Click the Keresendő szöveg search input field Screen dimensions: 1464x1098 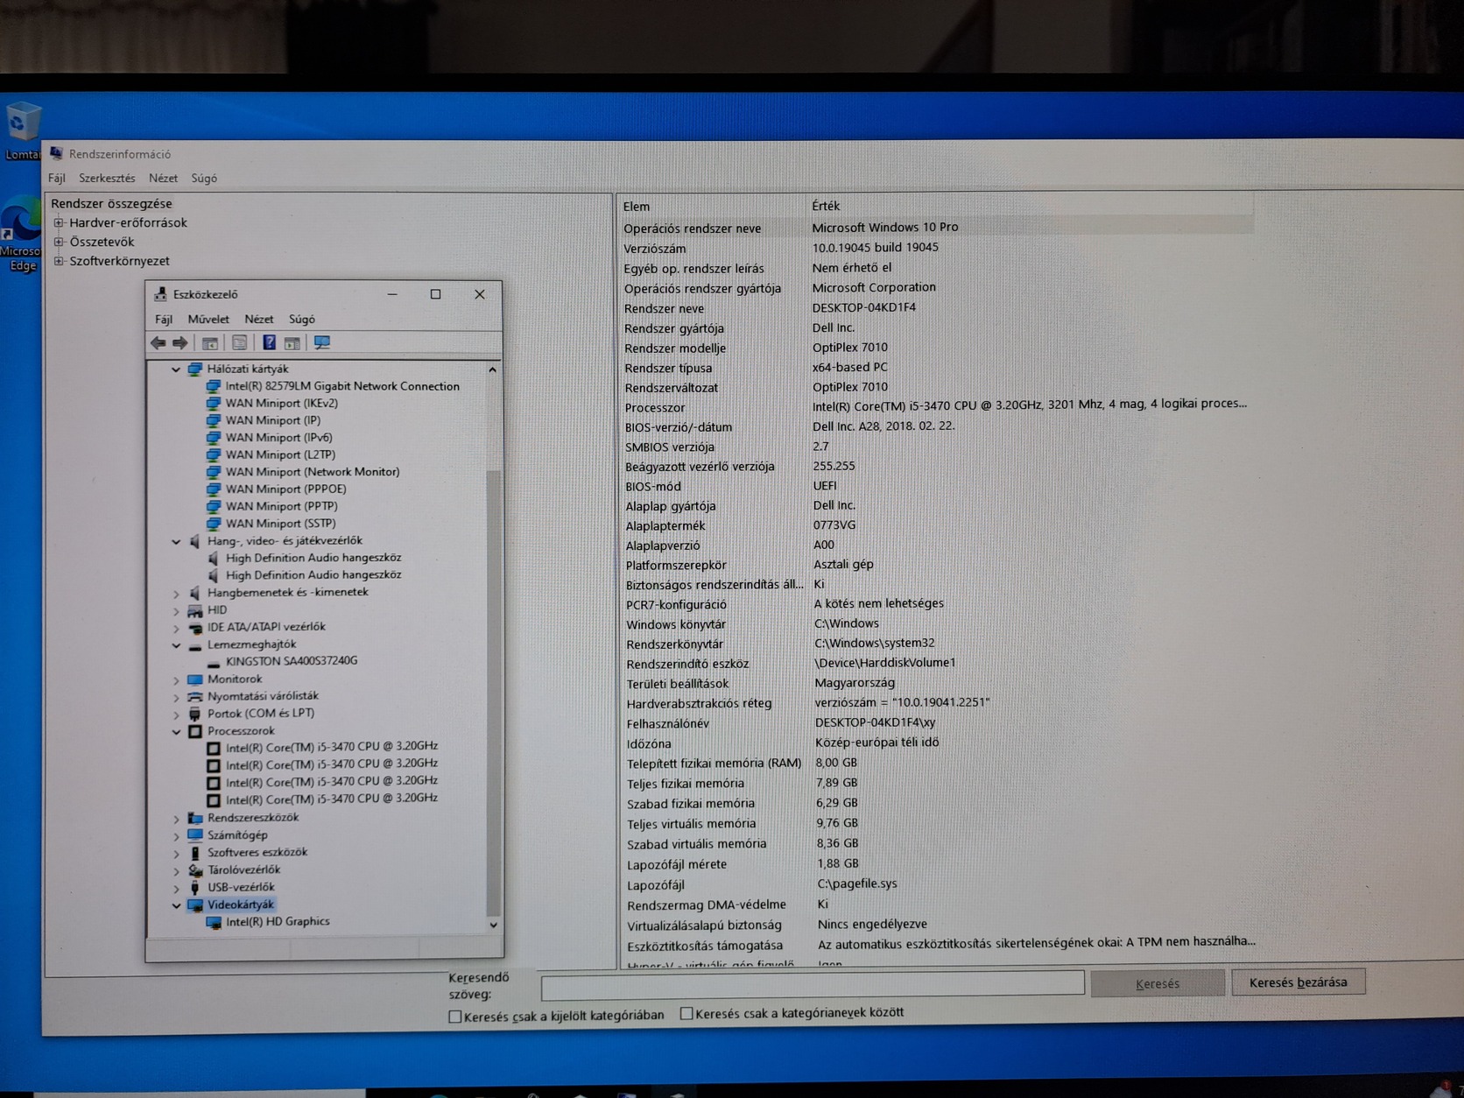813,984
